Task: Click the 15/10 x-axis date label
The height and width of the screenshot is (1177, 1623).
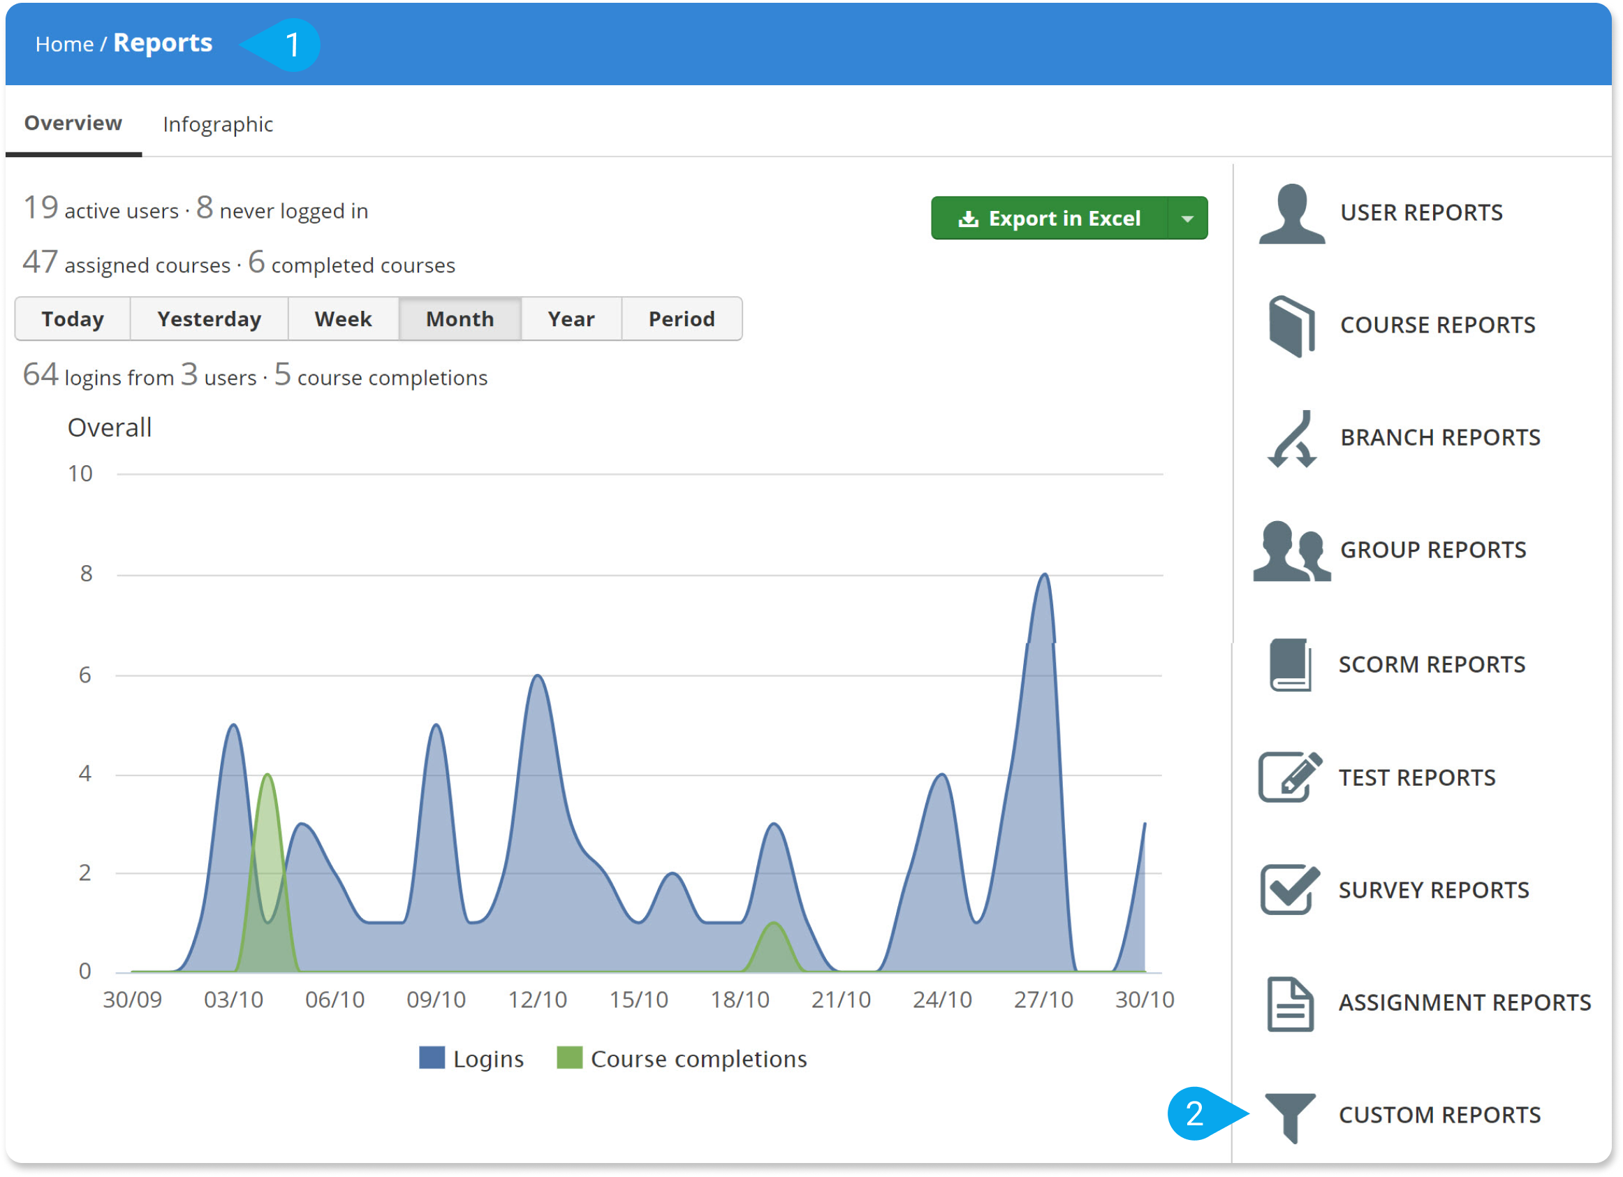Action: 639,1000
